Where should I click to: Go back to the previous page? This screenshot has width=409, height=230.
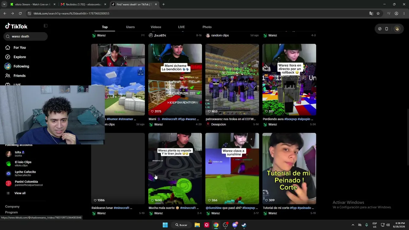5,13
